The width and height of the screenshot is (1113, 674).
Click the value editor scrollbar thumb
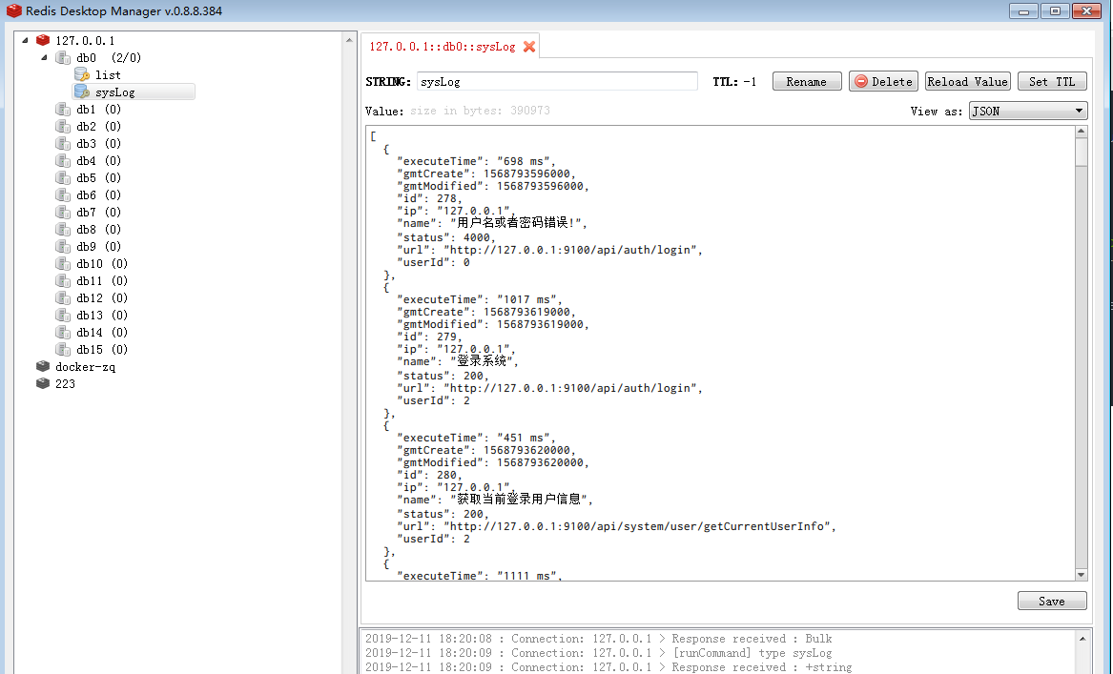[1082, 152]
